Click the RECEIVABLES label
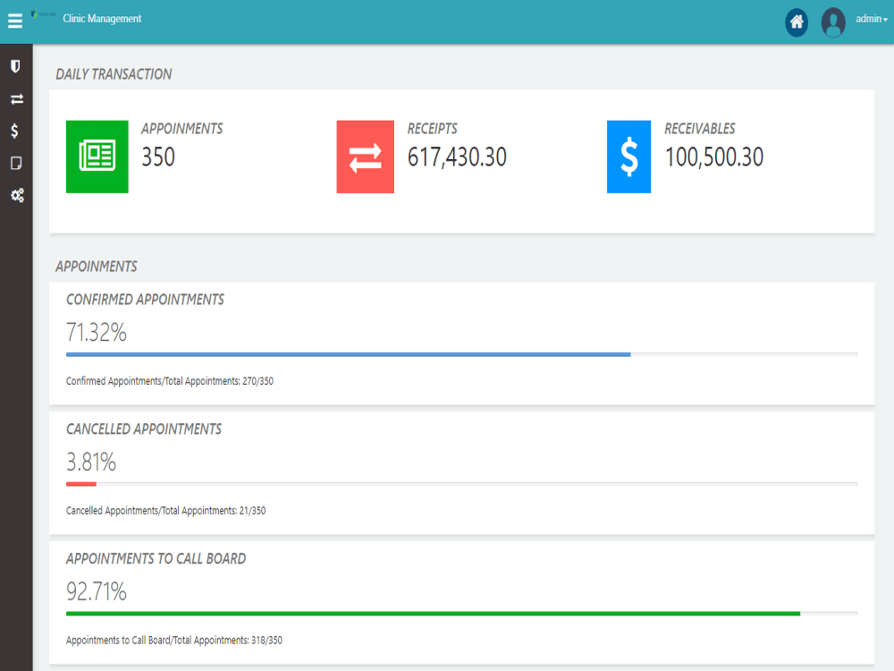Screen dimensions: 894x671 tap(700, 128)
